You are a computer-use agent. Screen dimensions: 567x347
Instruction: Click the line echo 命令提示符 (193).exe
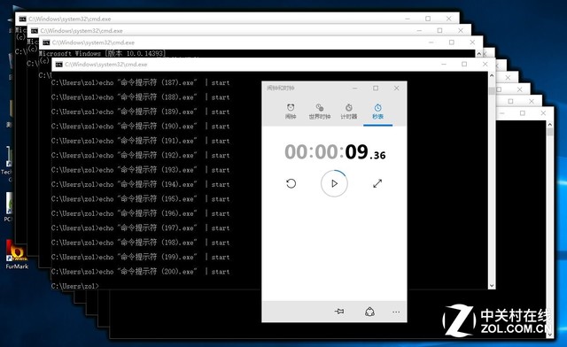tap(140, 170)
